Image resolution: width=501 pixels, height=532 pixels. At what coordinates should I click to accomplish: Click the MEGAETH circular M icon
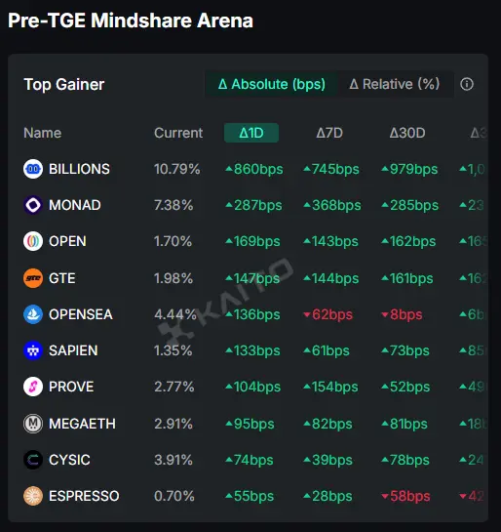point(33,424)
